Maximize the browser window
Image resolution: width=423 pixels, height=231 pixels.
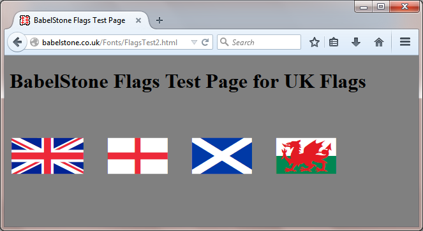click(381, 7)
